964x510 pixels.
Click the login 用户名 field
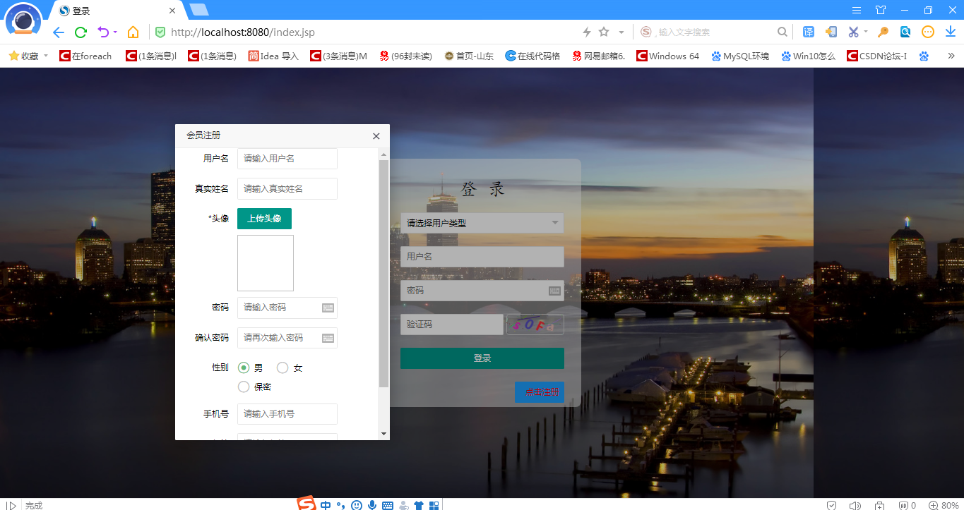(482, 257)
